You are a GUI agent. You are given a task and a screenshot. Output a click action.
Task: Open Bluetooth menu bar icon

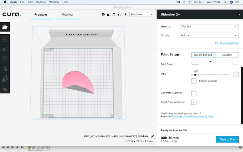coord(184,2)
